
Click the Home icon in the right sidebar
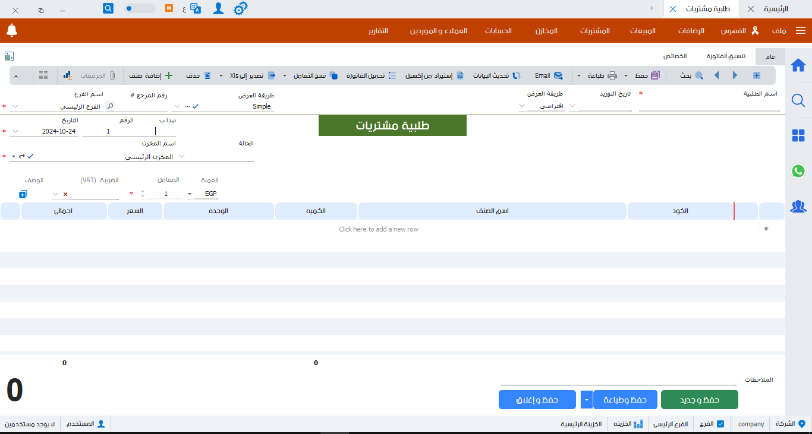tap(798, 65)
